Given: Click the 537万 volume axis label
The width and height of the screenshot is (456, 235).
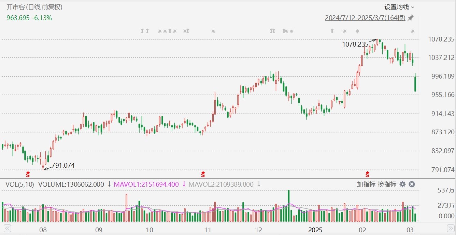Looking at the screenshot, I should click(446, 190).
